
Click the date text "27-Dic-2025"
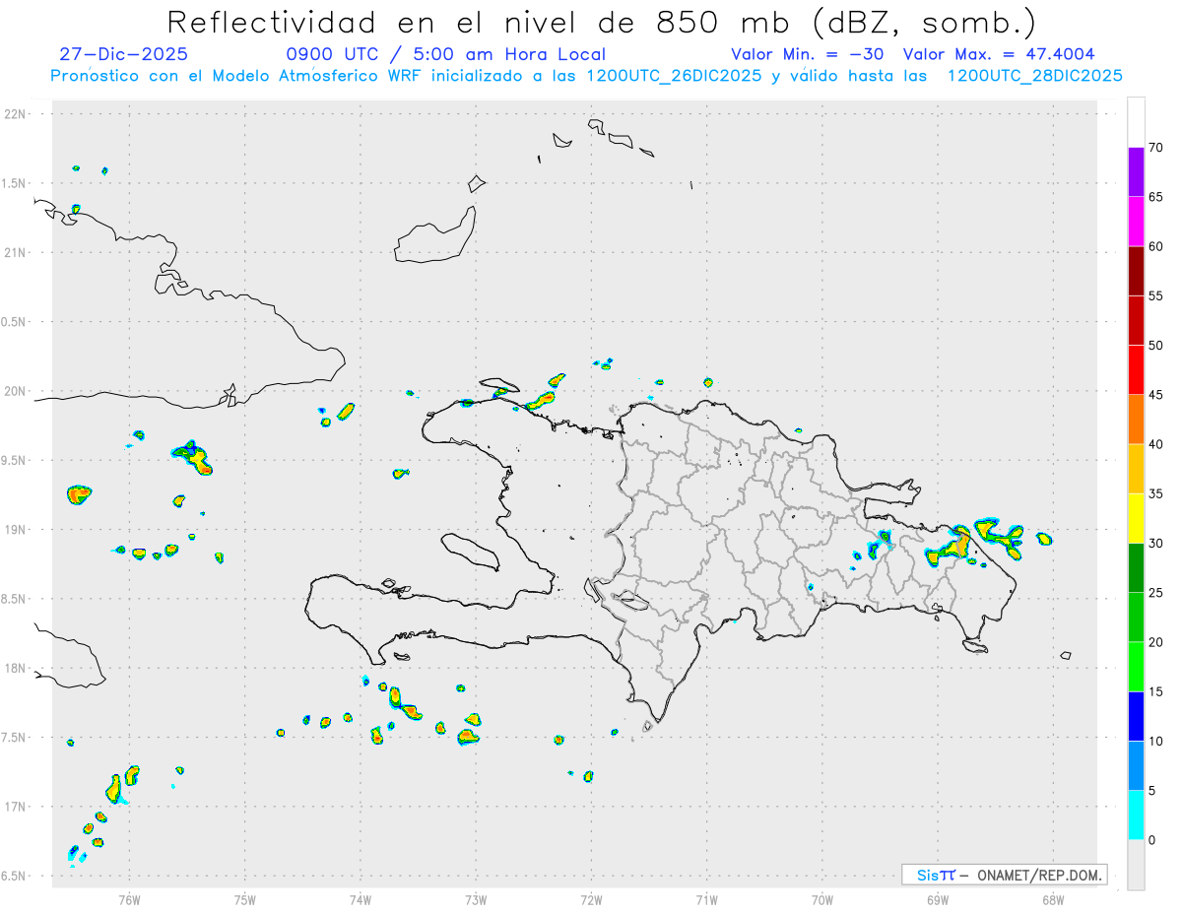(x=123, y=54)
